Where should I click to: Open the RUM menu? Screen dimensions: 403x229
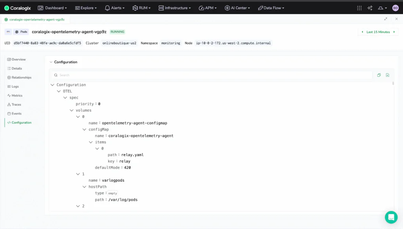tap(141, 8)
